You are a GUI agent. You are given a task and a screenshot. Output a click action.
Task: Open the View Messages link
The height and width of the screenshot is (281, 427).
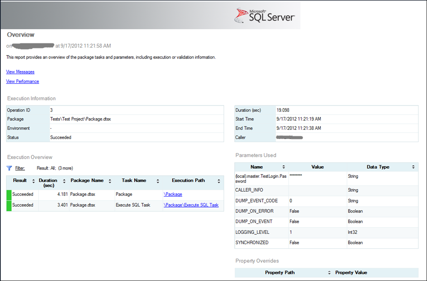20,72
